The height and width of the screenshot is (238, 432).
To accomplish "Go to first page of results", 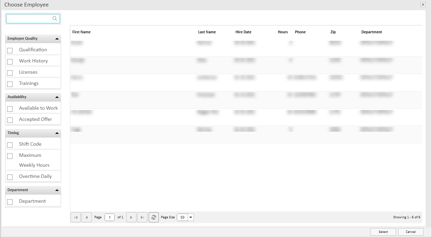I will [76, 217].
